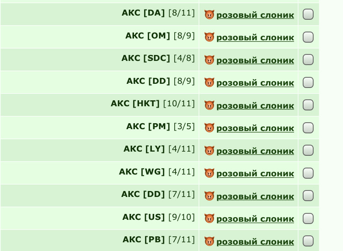Image resolution: width=343 pixels, height=251 pixels.
Task: Click devil icon in AKC [SDC] row
Action: (x=209, y=60)
